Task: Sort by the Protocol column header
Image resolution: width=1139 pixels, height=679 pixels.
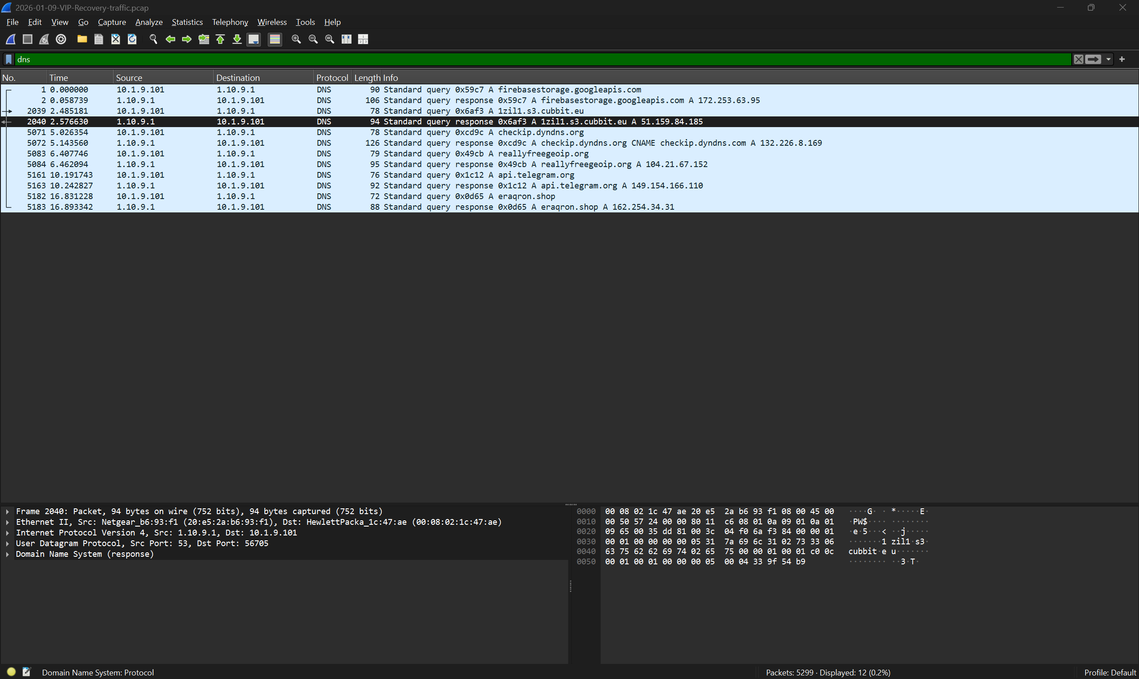Action: click(332, 78)
